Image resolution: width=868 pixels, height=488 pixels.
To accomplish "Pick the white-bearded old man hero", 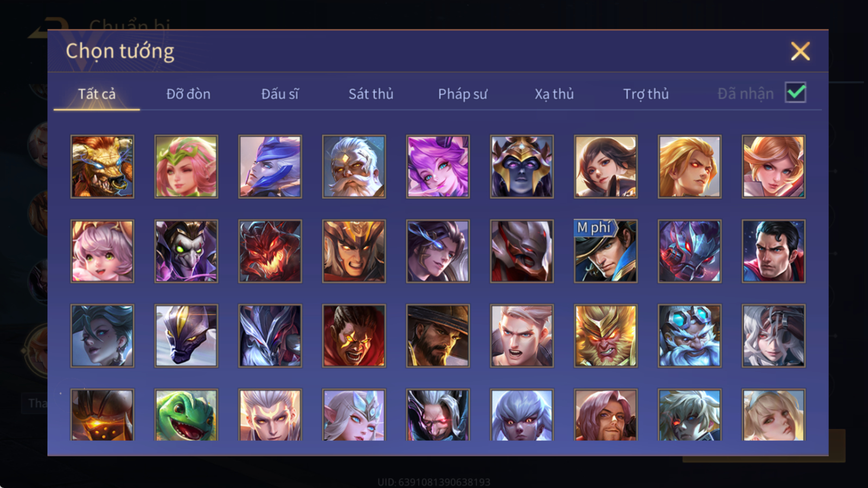I will point(354,166).
